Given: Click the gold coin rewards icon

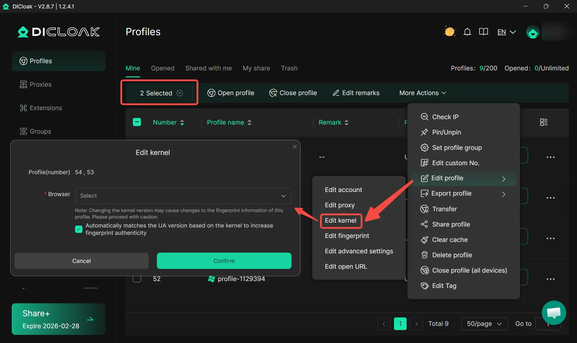Looking at the screenshot, I should click(x=450, y=32).
